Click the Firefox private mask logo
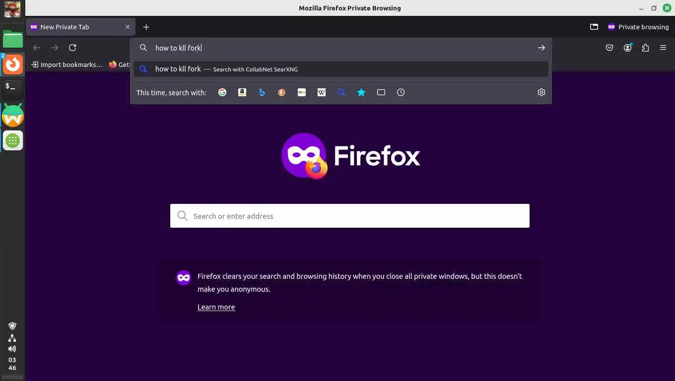Viewport: 675px width, 381px height. (304, 155)
